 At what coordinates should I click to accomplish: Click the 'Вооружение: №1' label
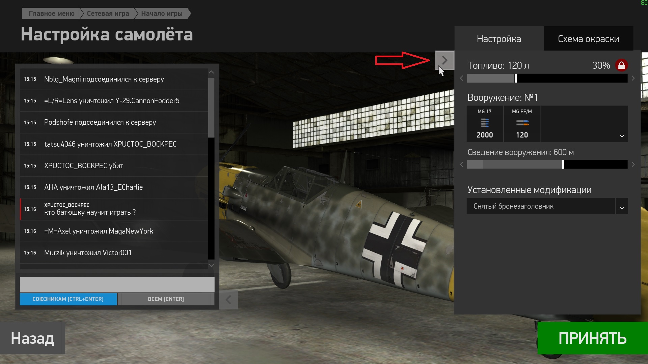pos(503,97)
